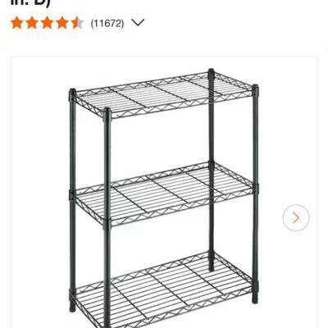Screen dimensions: 328x328
Task: Click the empty space between middle and bottom shelves
Action: (x=160, y=240)
